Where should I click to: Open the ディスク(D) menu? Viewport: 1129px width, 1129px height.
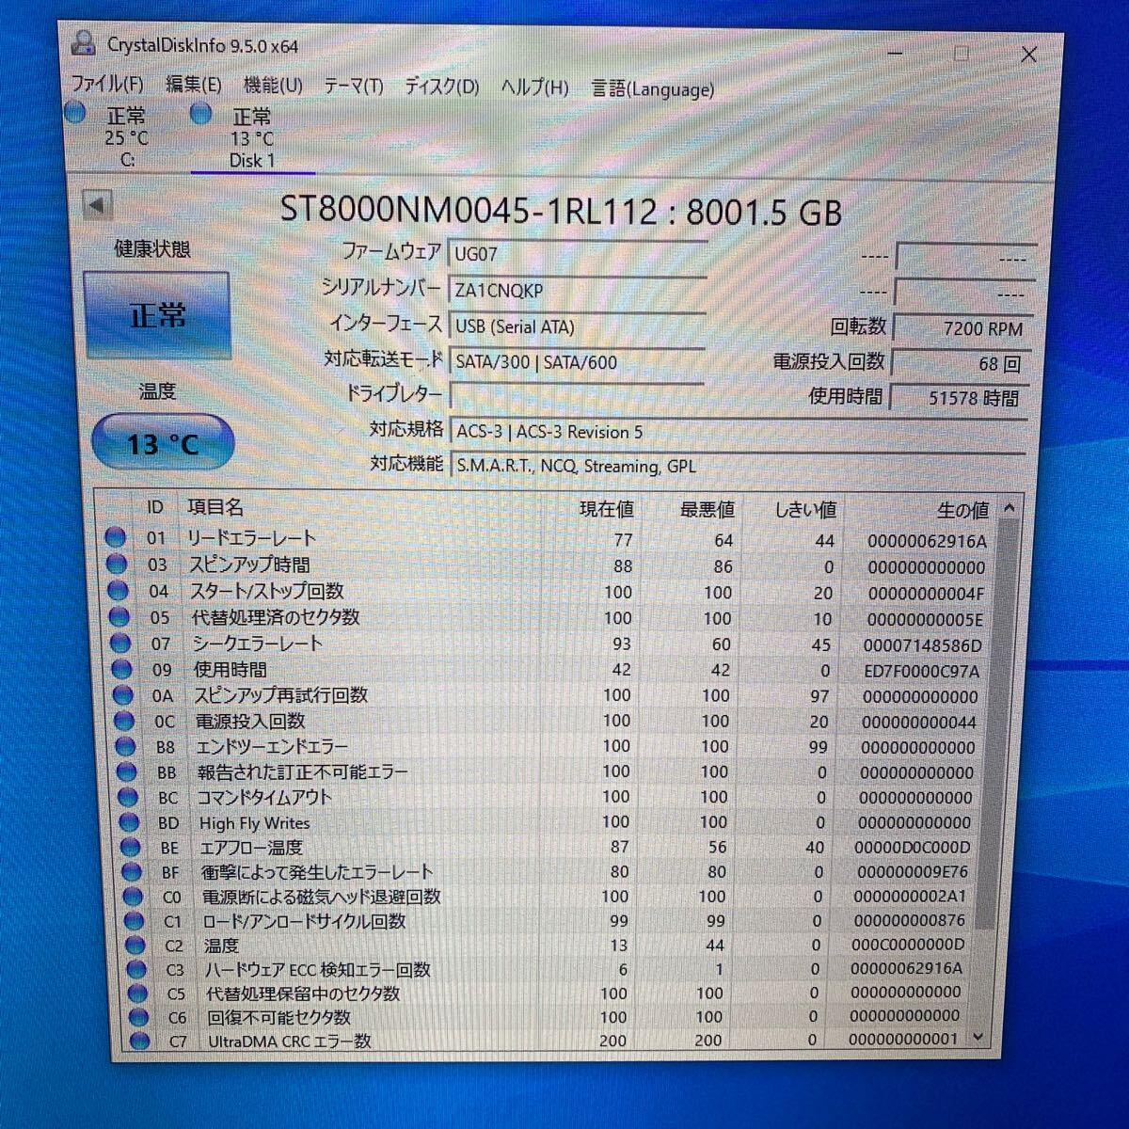pyautogui.click(x=442, y=87)
